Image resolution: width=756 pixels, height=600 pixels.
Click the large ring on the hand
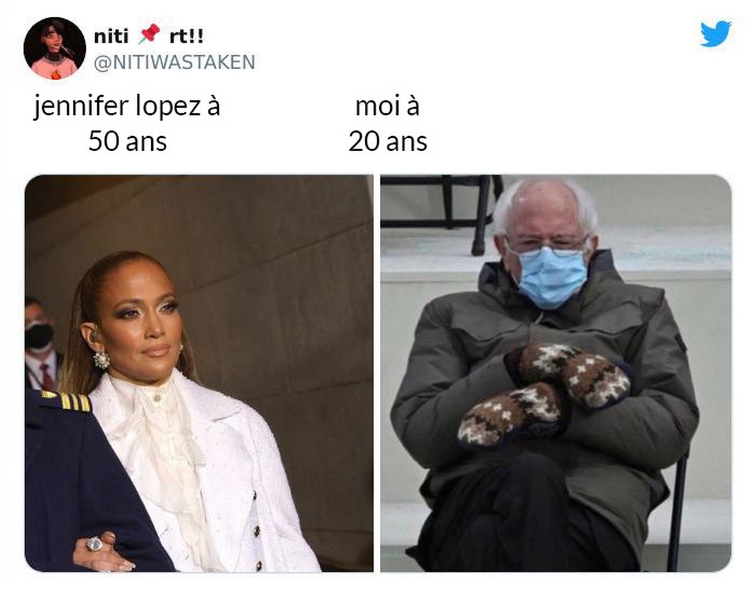pyautogui.click(x=94, y=544)
